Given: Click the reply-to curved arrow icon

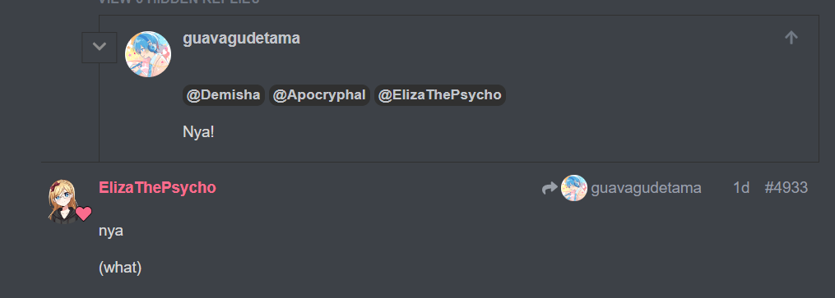Looking at the screenshot, I should click(x=550, y=188).
